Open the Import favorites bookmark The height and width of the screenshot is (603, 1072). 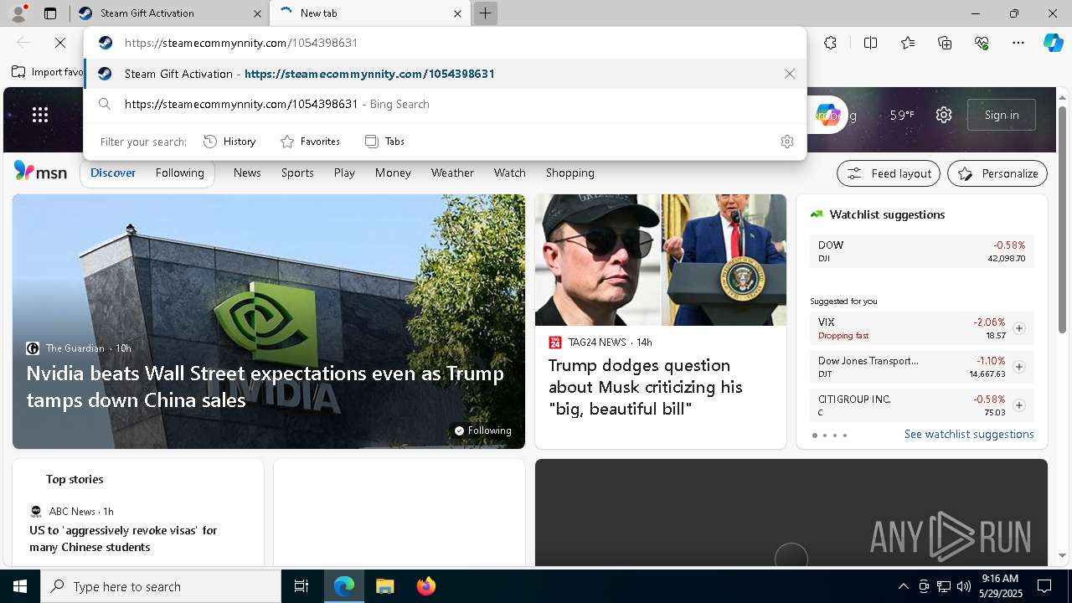pos(48,72)
